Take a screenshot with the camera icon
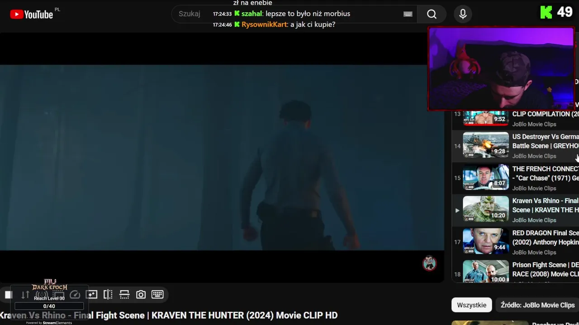The image size is (579, 325). tap(141, 295)
